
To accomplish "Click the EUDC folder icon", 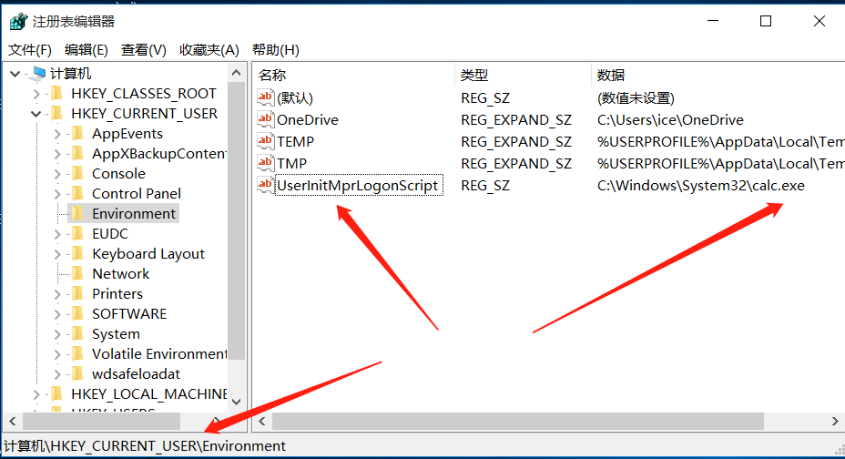I will (x=77, y=233).
